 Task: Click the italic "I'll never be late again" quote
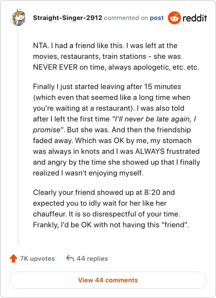pos(154,119)
